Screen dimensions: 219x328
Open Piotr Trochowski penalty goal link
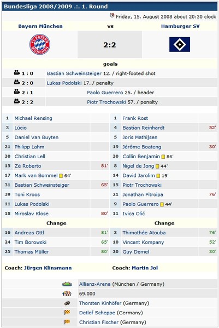pyautogui.click(x=106, y=102)
